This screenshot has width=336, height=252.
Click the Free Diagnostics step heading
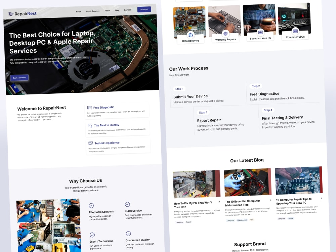coord(264,94)
